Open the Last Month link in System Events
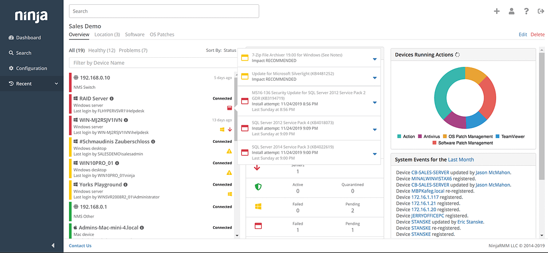The height and width of the screenshot is (253, 548). click(461, 160)
